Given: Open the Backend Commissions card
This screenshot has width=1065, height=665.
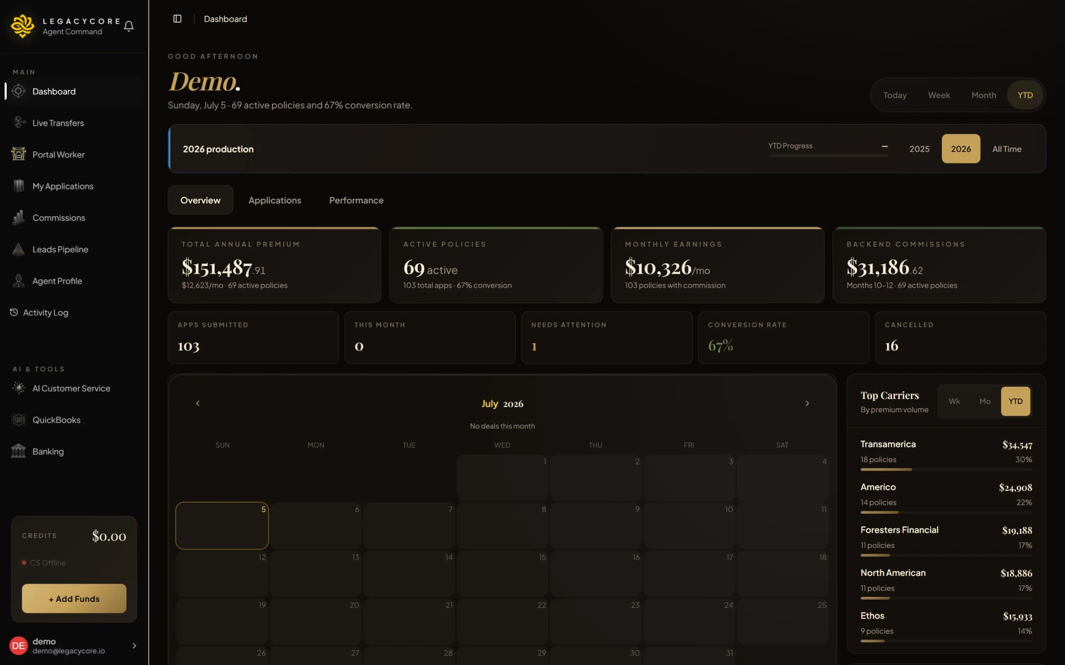Looking at the screenshot, I should (939, 265).
